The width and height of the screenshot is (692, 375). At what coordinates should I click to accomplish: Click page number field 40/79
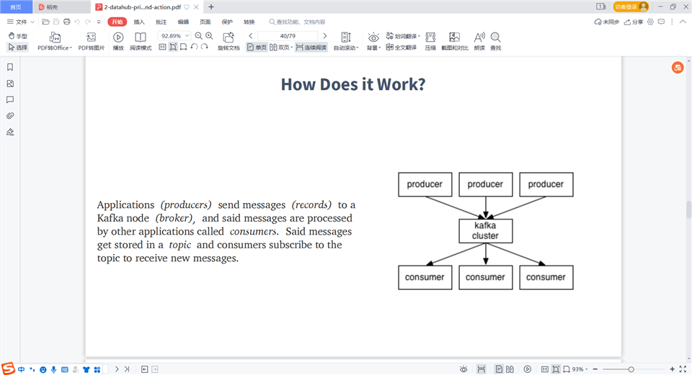(288, 36)
